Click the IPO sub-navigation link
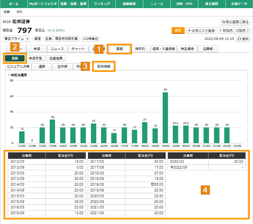This screenshot has height=224, width=253. tap(19, 12)
